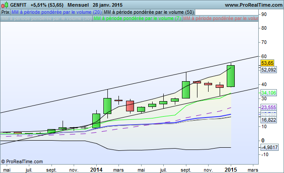Click the Mensuel timeframe label
284x173 pixels.
[78, 5]
